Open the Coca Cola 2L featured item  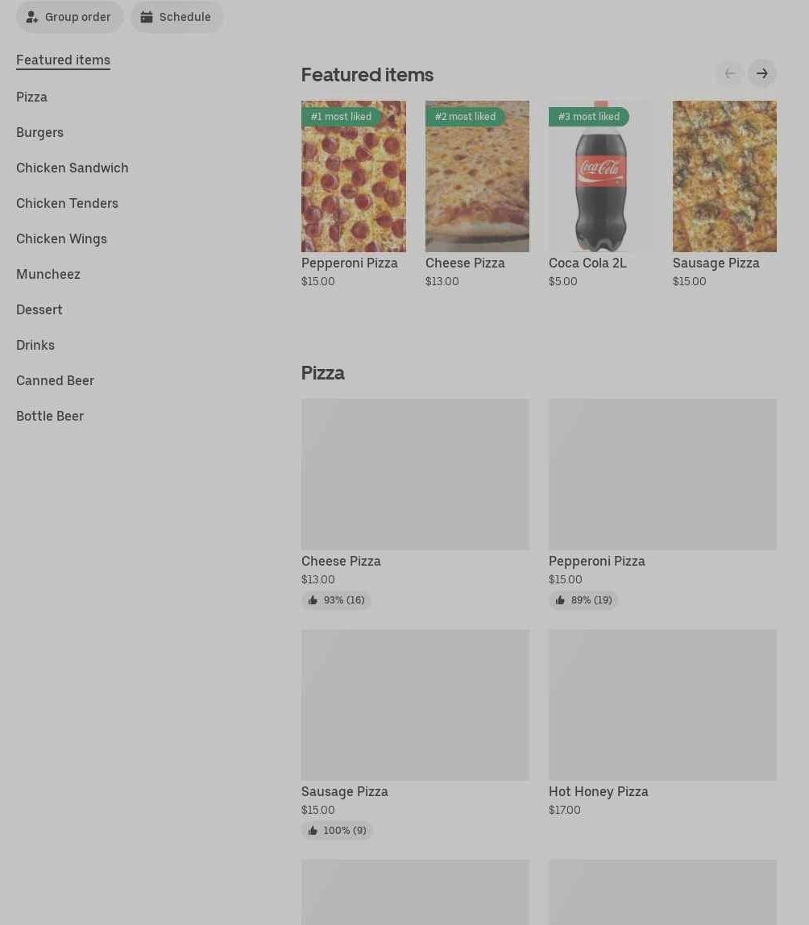point(600,176)
